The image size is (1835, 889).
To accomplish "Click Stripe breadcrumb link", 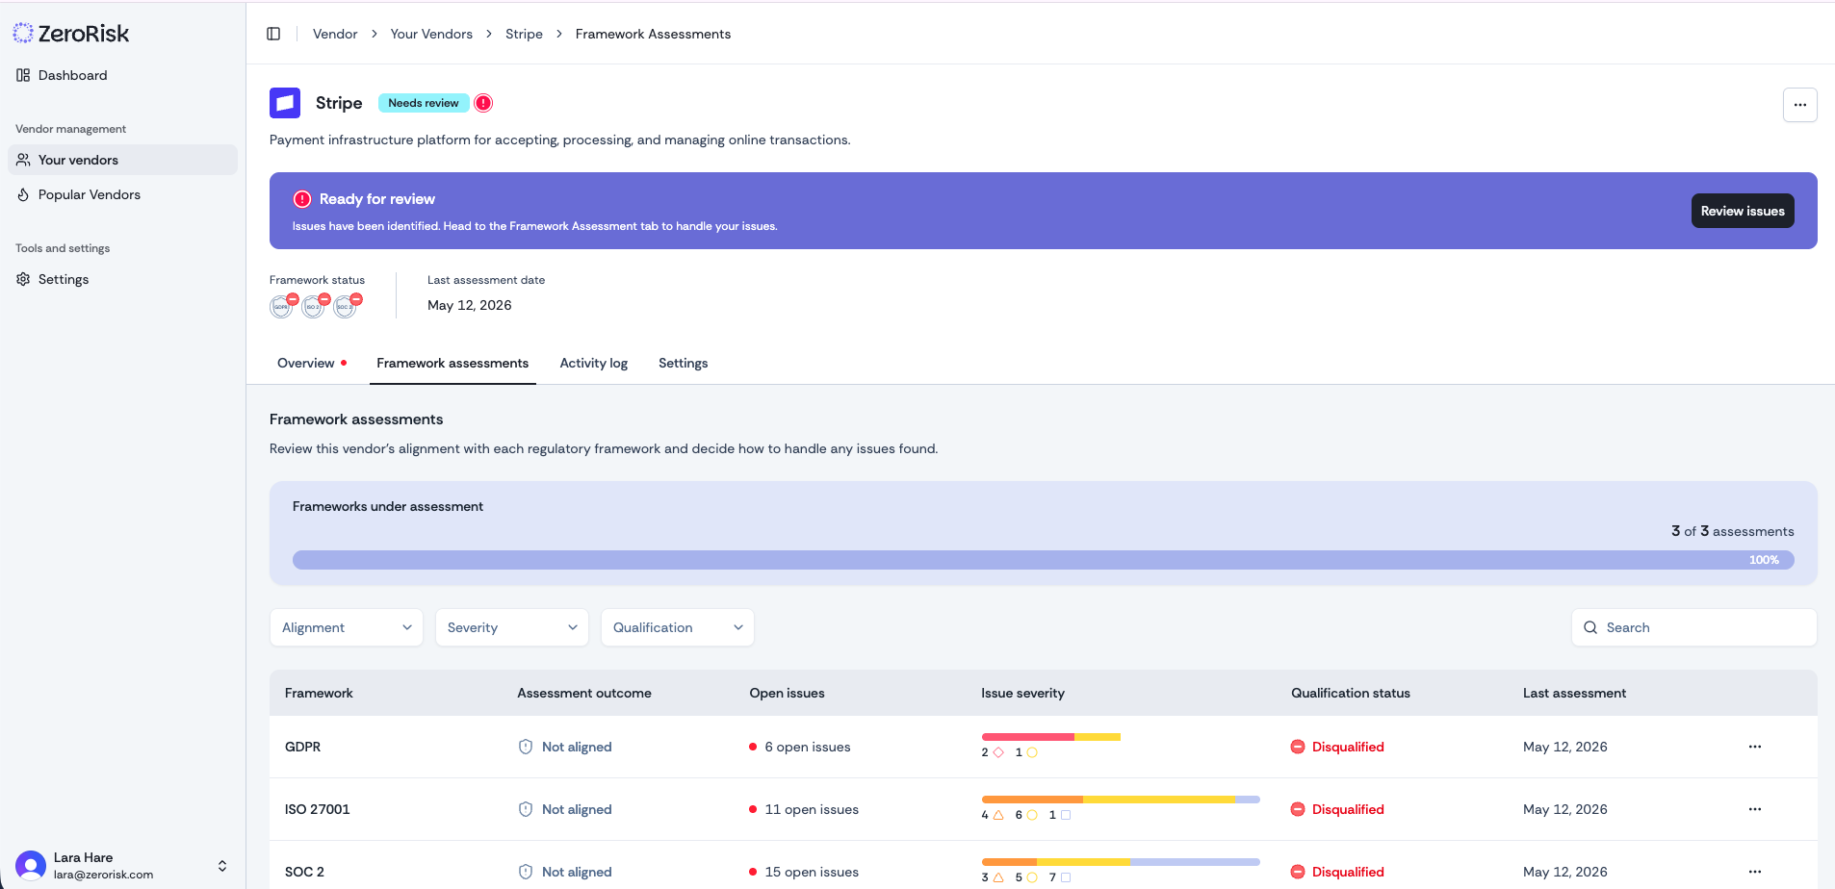I will (x=524, y=34).
